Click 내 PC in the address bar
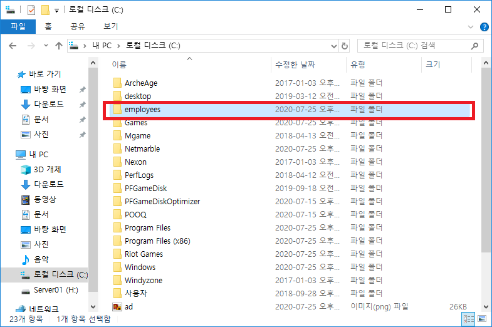492x327 pixels. click(102, 46)
